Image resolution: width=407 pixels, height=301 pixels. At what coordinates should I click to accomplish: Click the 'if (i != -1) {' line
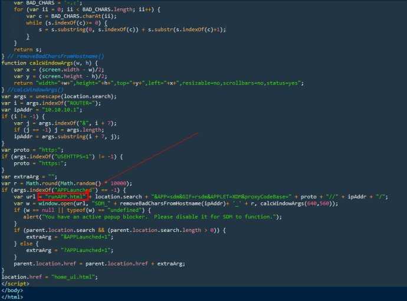tap(23, 117)
